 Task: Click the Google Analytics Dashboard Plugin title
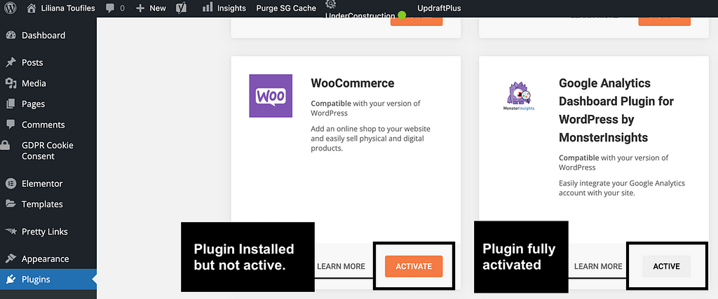point(616,110)
